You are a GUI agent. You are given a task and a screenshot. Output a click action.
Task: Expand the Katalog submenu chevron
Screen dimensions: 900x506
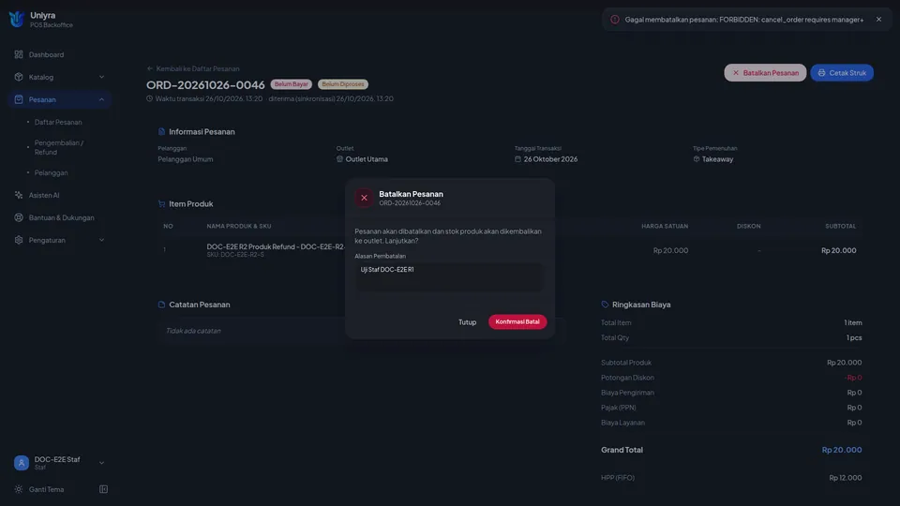click(101, 77)
